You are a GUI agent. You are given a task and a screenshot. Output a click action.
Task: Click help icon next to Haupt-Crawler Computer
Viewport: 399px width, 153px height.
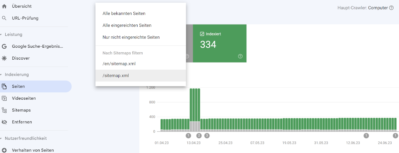pos(391,8)
